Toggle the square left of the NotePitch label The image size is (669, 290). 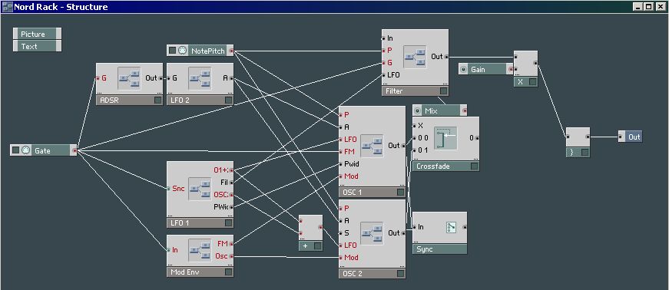[x=172, y=51]
